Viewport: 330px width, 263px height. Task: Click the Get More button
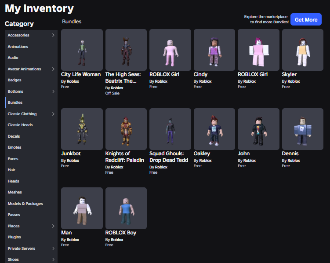coord(306,20)
